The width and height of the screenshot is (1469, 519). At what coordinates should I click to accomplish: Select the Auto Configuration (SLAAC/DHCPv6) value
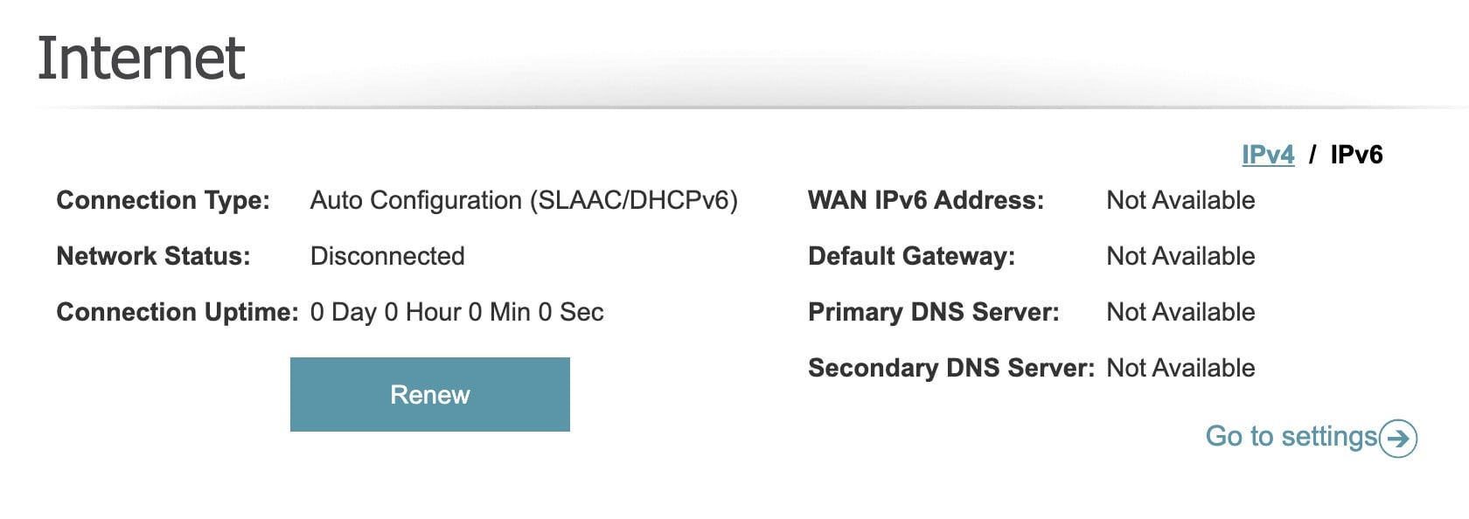(x=524, y=200)
